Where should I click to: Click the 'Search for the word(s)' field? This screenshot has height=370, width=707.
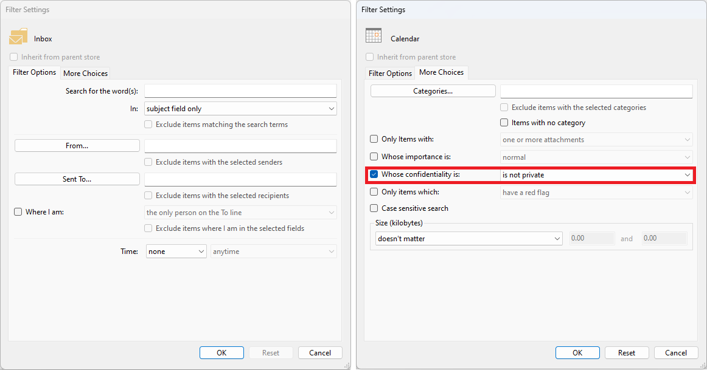pyautogui.click(x=240, y=91)
